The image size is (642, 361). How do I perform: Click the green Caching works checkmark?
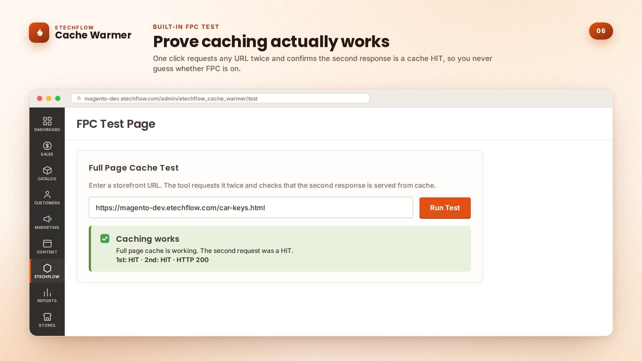[105, 239]
